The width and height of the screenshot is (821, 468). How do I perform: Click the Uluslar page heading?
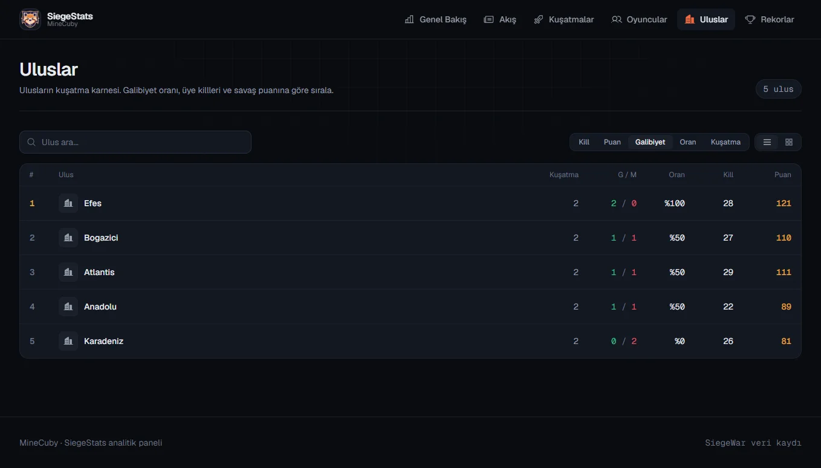[x=48, y=70]
